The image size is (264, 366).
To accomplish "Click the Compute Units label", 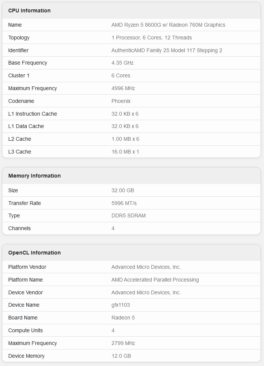I will [x=26, y=330].
